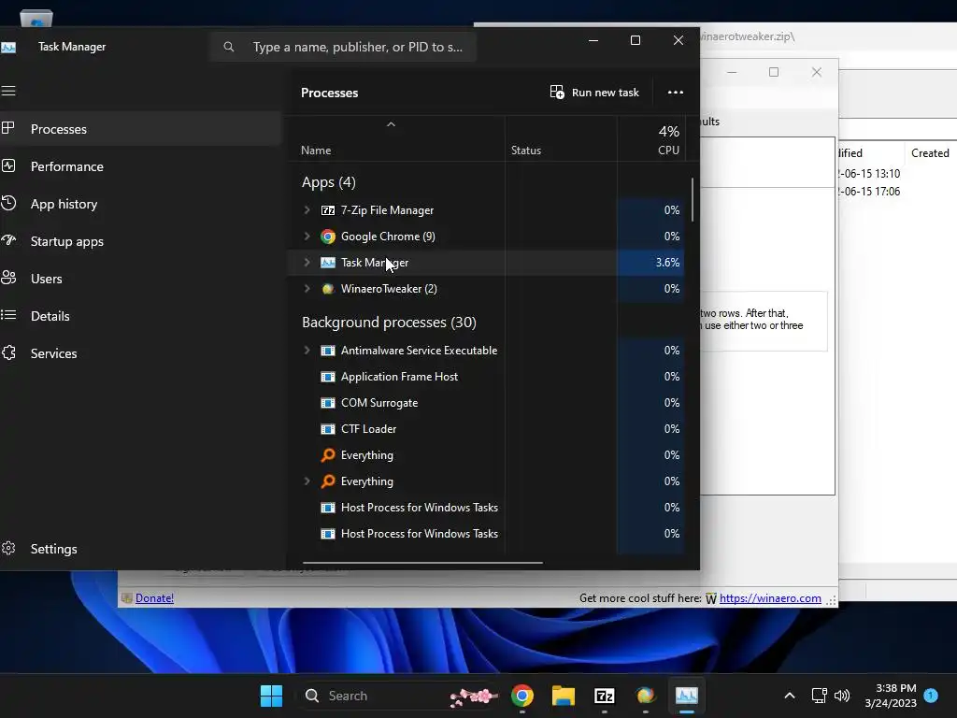The width and height of the screenshot is (957, 718).
Task: Click the Run new task icon
Action: [x=557, y=93]
